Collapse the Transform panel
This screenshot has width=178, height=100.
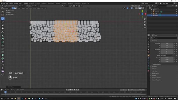(x=154, y=41)
